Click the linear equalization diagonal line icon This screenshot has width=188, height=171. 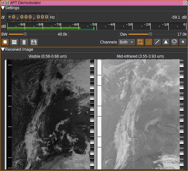pos(157,42)
